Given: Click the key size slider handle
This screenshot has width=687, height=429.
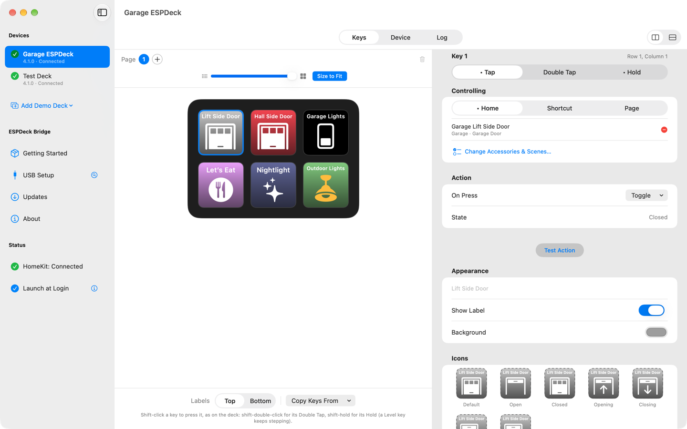Looking at the screenshot, I should pos(291,76).
